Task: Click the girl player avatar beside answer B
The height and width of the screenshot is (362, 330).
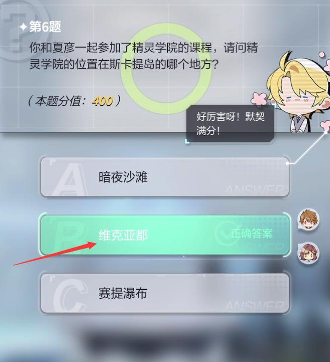Action: [308, 253]
